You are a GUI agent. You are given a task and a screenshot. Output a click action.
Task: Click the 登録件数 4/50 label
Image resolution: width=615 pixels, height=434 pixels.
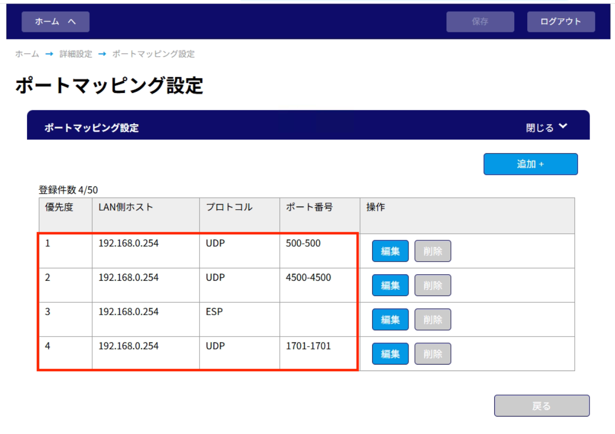coord(68,190)
